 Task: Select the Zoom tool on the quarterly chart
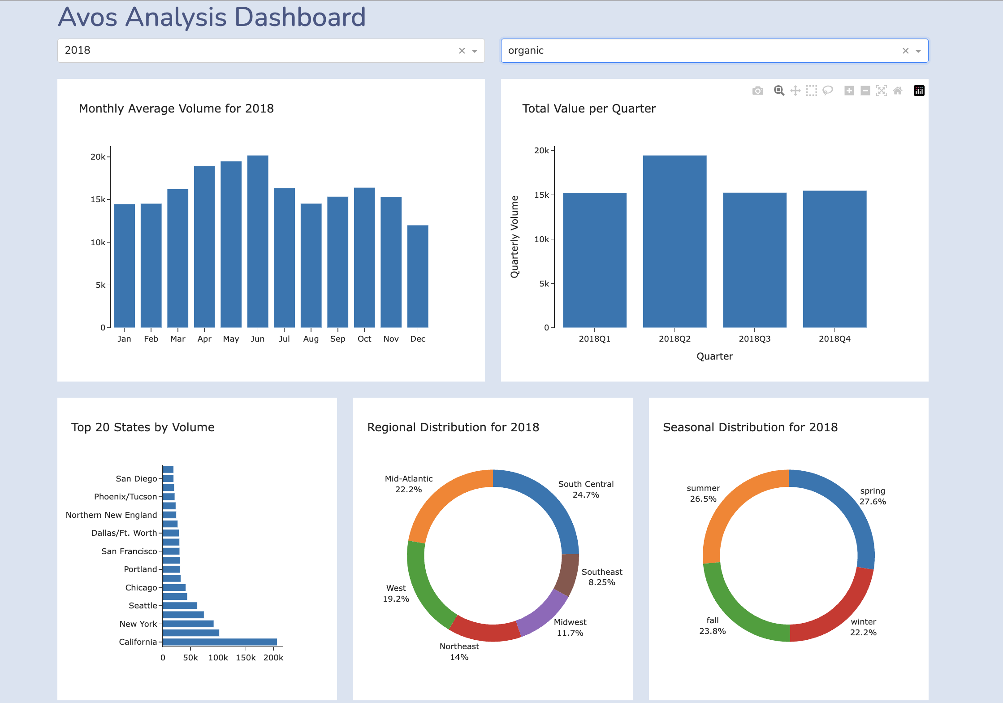point(779,91)
